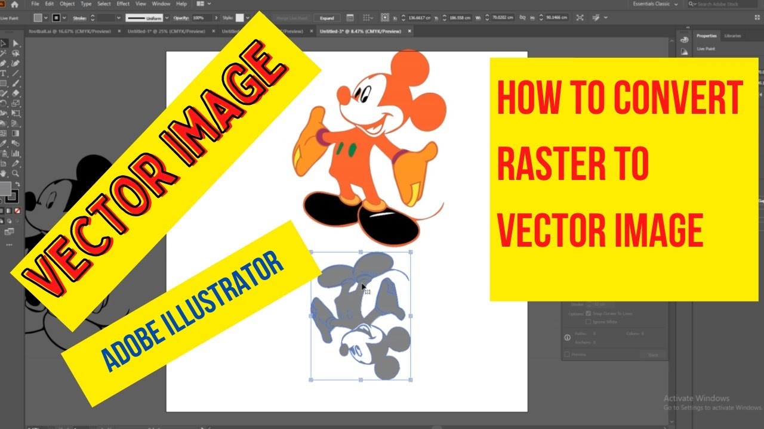
Task: Activate the Line Segment tool
Action: click(x=16, y=73)
